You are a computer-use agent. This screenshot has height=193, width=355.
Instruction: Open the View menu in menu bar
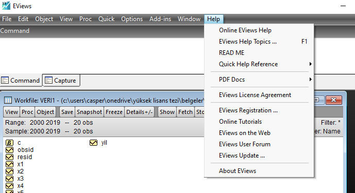66,19
